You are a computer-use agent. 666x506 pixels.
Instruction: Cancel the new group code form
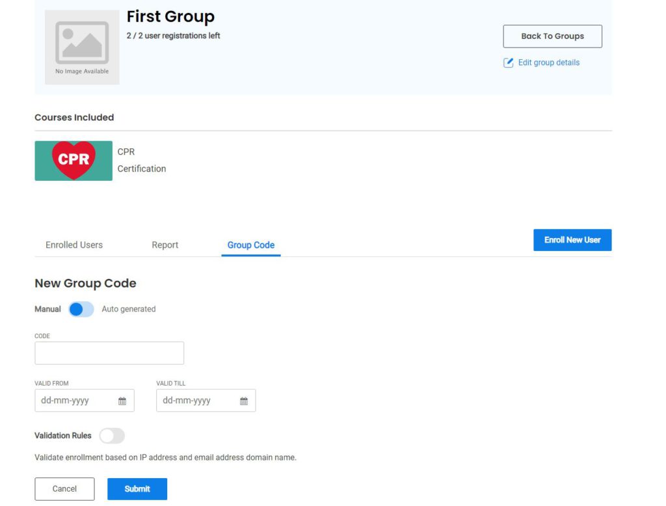coord(64,489)
